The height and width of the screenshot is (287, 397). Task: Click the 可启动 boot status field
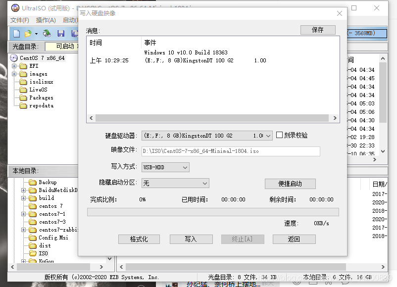62,47
